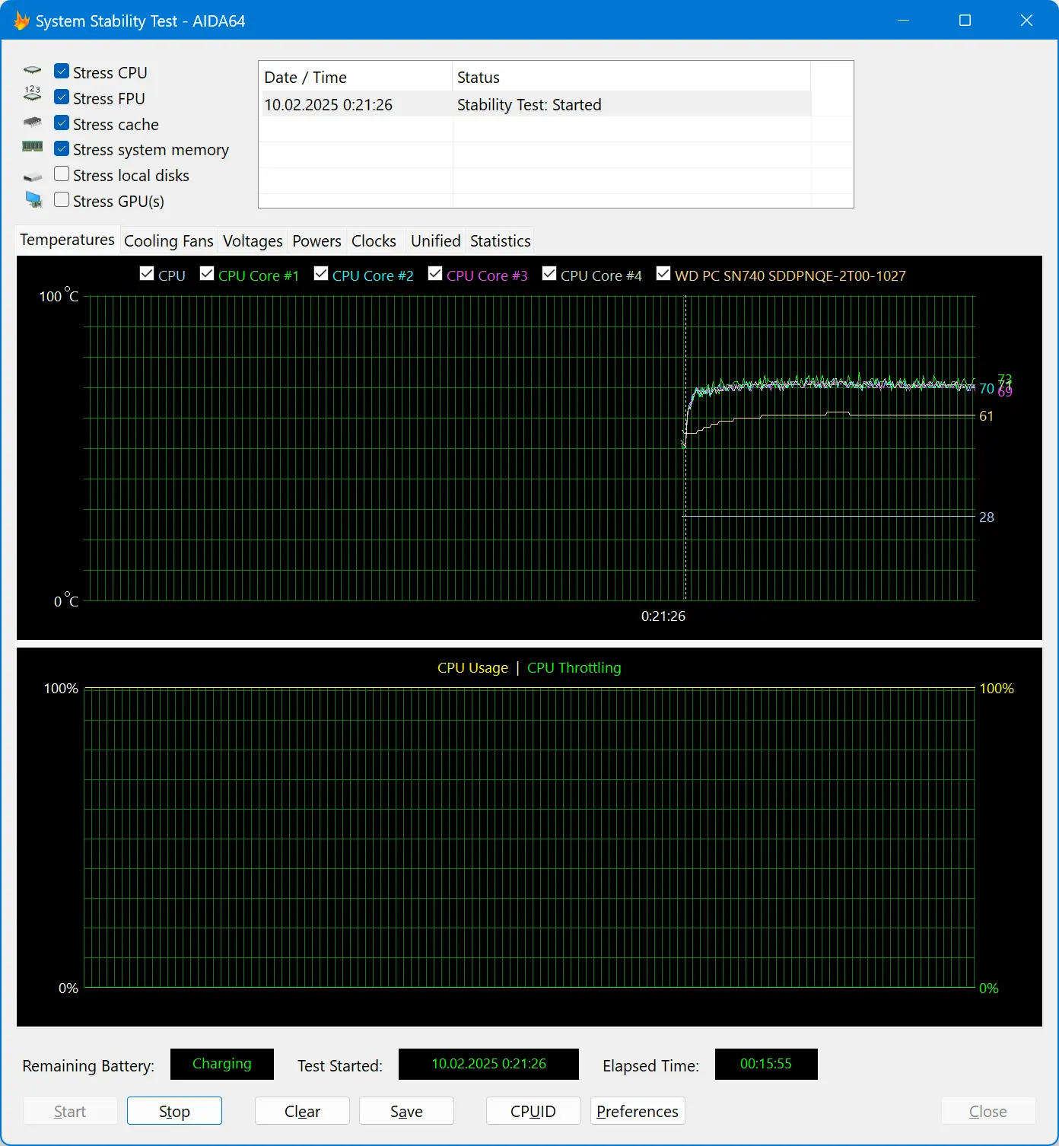
Task: Click the 123 icon beside Stress FPU
Action: [32, 94]
